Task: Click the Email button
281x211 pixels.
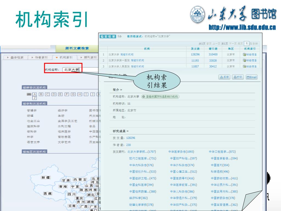Action: click(252, 77)
